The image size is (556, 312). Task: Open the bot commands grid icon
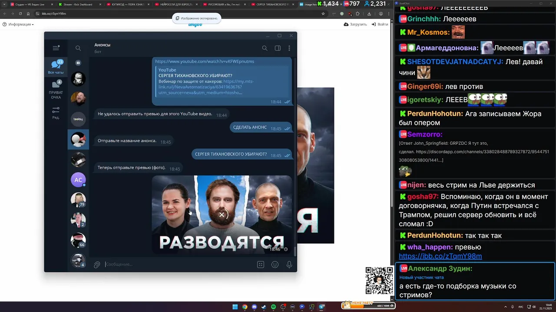tap(261, 264)
